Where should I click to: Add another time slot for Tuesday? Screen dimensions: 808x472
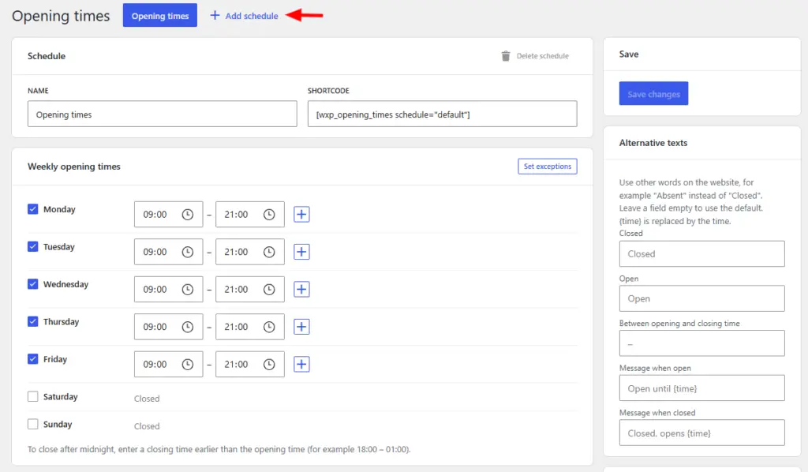click(301, 252)
